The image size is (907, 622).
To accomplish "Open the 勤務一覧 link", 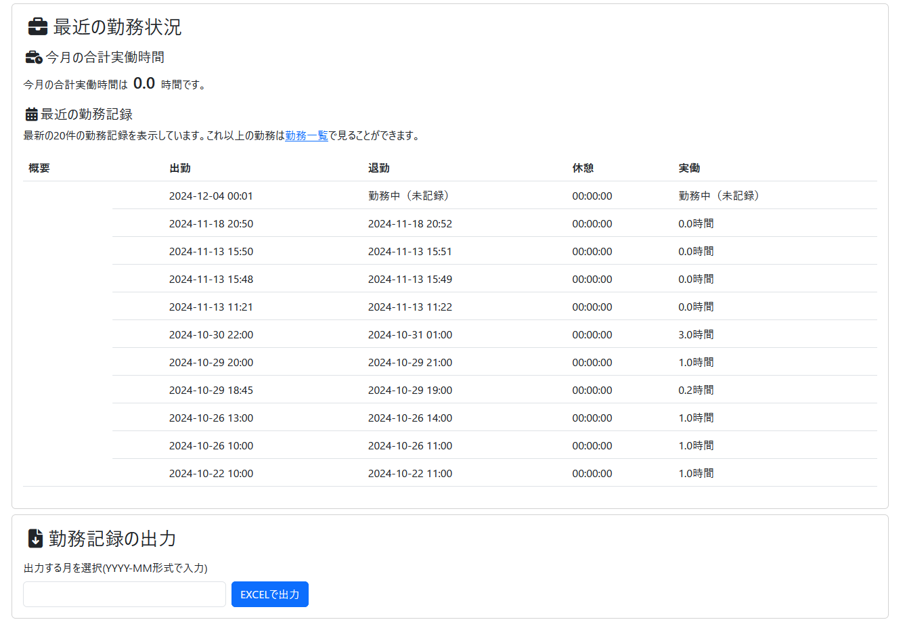I will click(306, 135).
